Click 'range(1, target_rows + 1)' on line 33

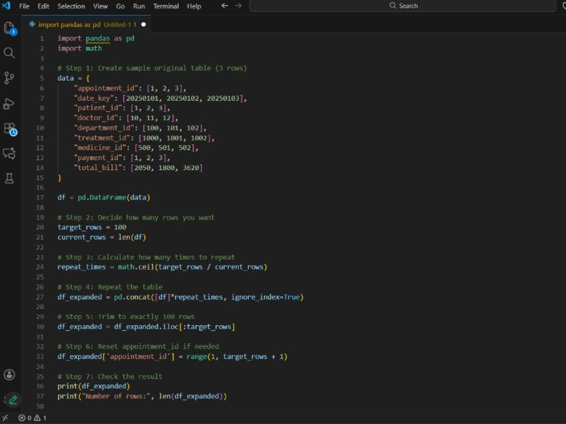(237, 357)
